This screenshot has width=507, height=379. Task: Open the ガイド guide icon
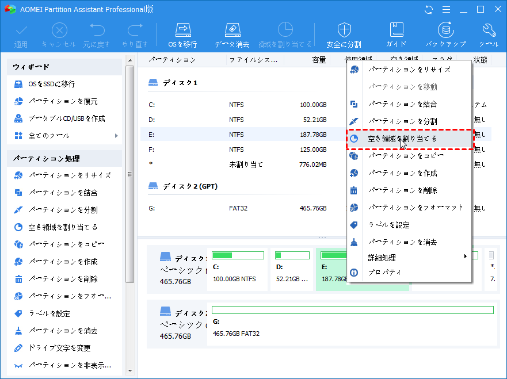pyautogui.click(x=396, y=35)
